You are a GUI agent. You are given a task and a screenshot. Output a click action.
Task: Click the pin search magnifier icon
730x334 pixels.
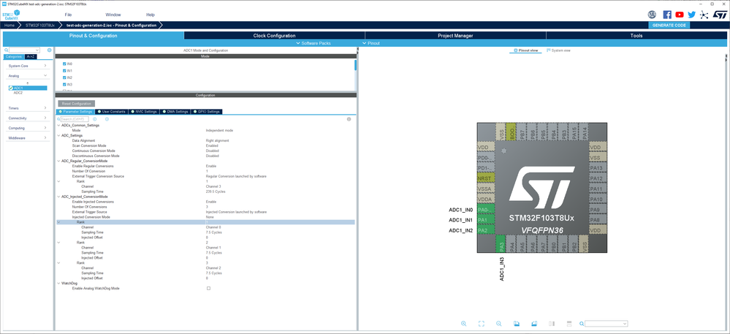pos(582,323)
